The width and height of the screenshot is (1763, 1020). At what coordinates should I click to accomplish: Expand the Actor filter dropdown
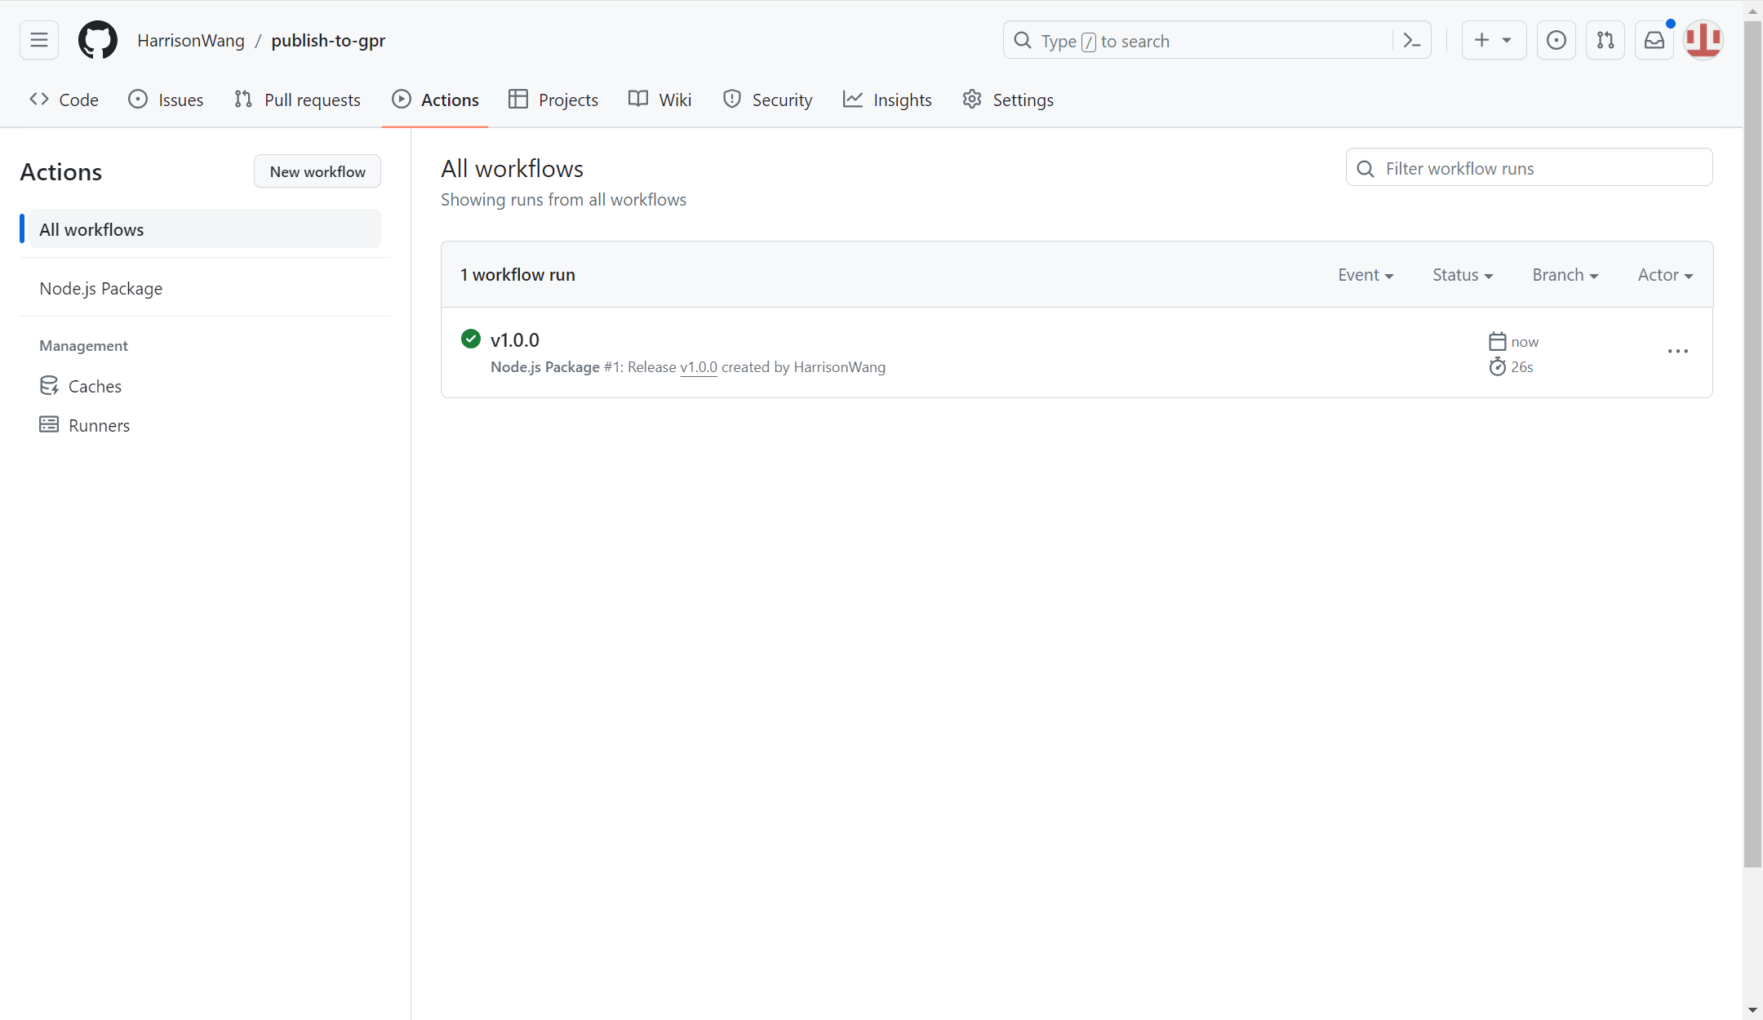click(x=1664, y=275)
